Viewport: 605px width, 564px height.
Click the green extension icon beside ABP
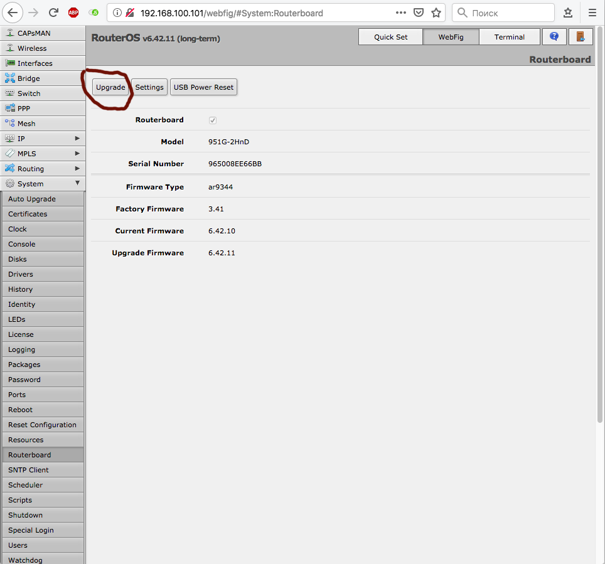coord(94,13)
